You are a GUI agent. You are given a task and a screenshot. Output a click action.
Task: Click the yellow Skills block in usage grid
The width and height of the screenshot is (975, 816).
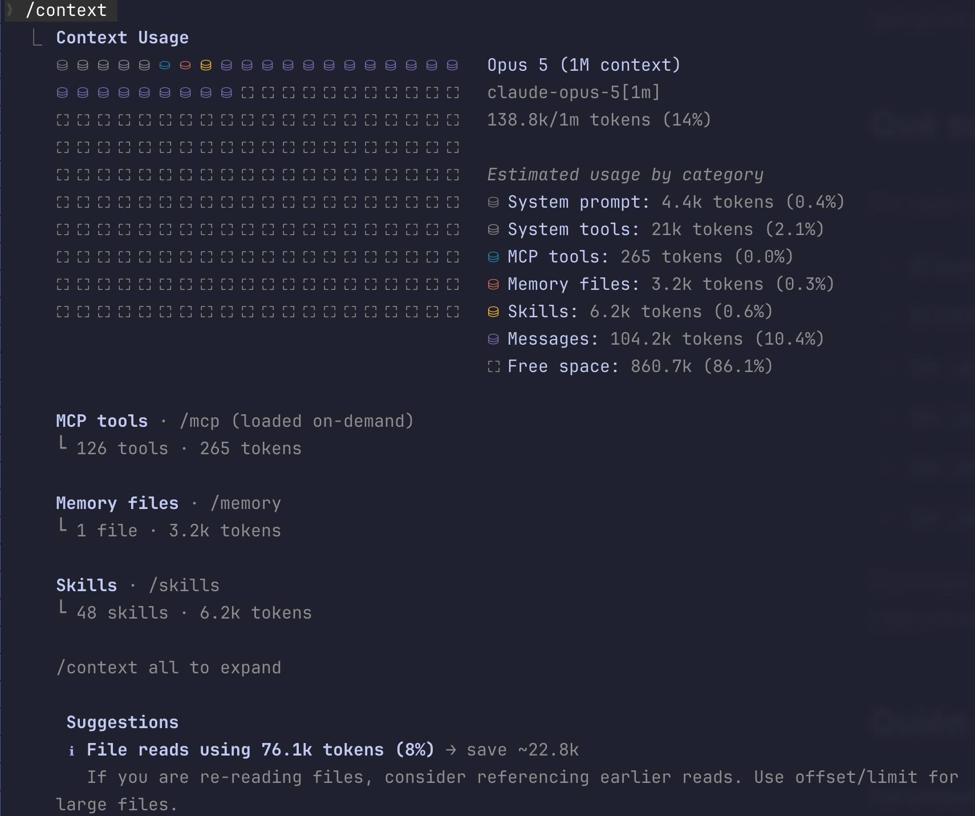[x=206, y=66]
